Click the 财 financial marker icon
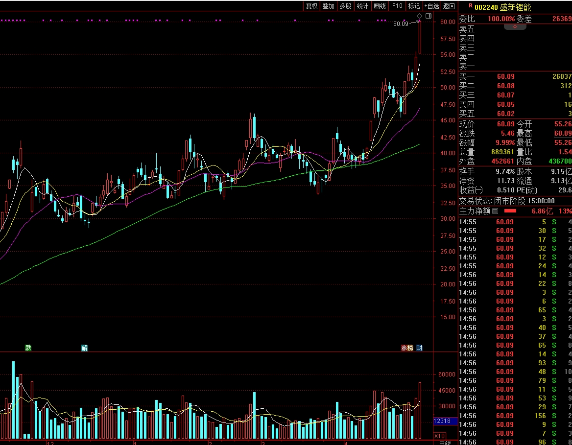Screen dimensions: 572x445 point(419,348)
